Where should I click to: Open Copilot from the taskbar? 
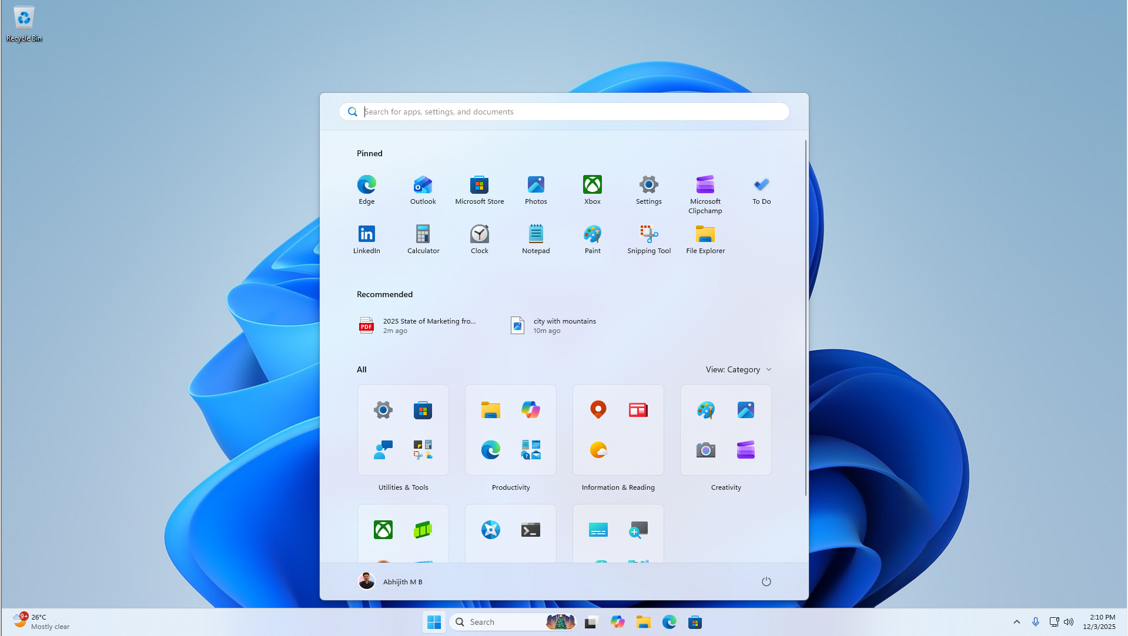[617, 621]
